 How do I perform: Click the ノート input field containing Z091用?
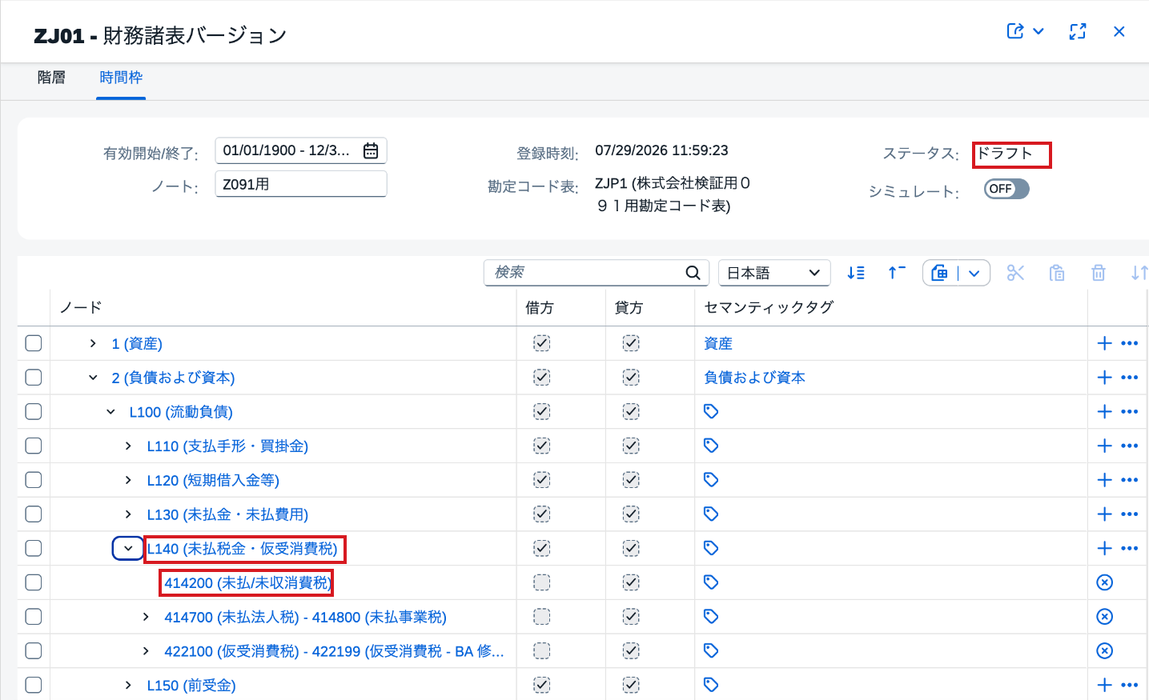301,184
